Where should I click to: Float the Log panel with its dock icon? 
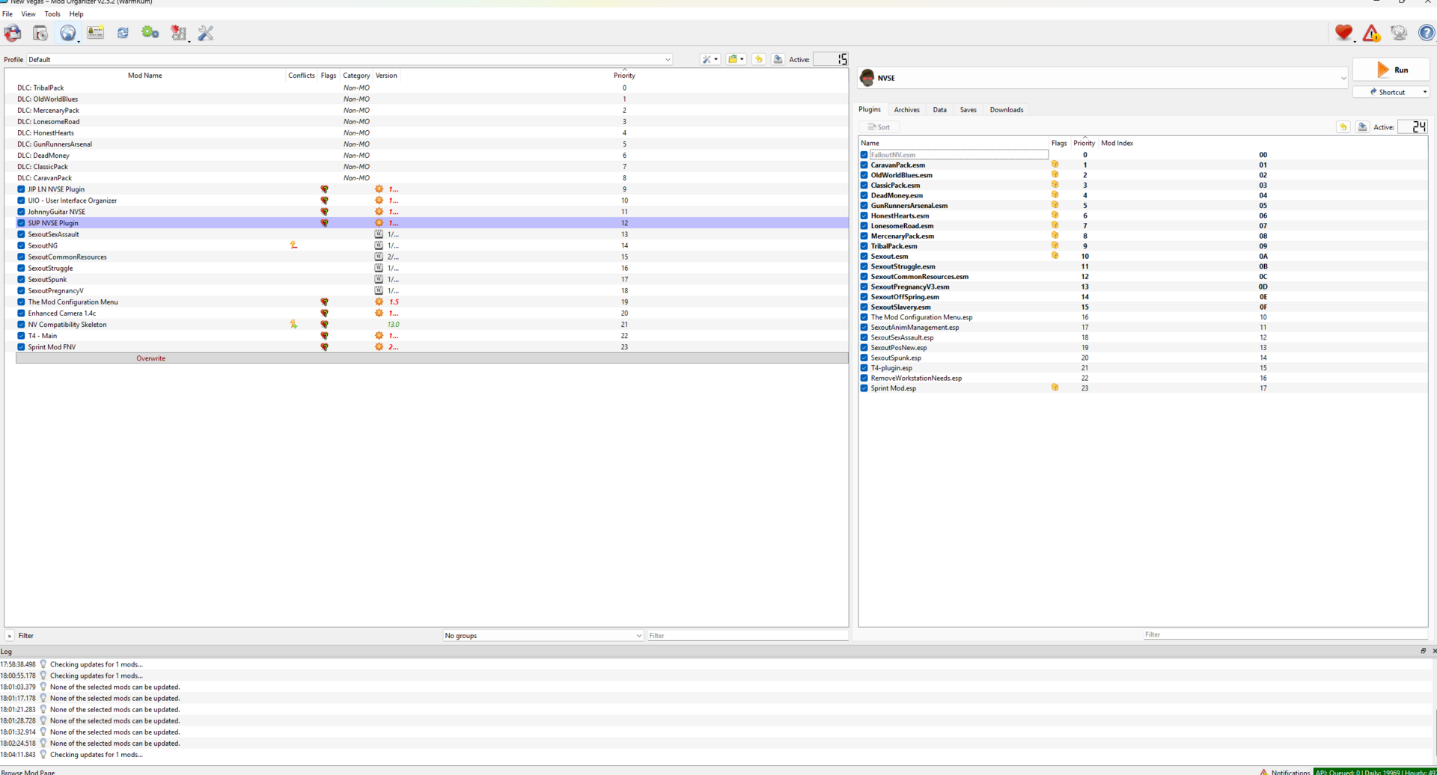(x=1423, y=651)
